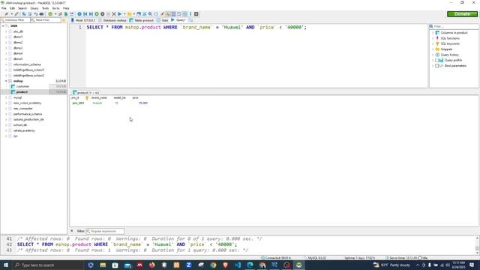This screenshot has height=270, width=480.
Task: Switch to the Host 127.0.0.1 tab
Action: pos(83,20)
